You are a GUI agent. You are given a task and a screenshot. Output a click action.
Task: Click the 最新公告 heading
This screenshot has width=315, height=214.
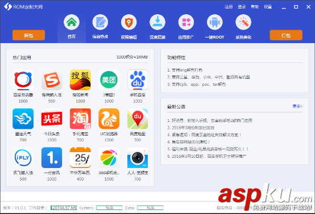point(176,107)
